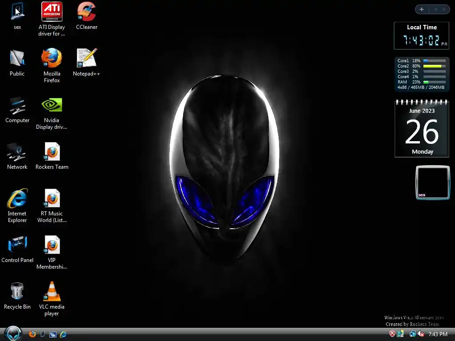Click the calendar gadget date 26
This screenshot has width=455, height=341.
point(422,132)
